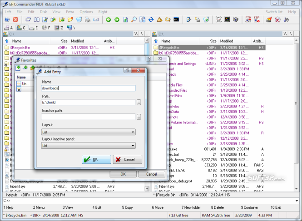302x221 pixels.
Task: Browse for Inactive path using ellipsis button
Action: [x=139, y=117]
